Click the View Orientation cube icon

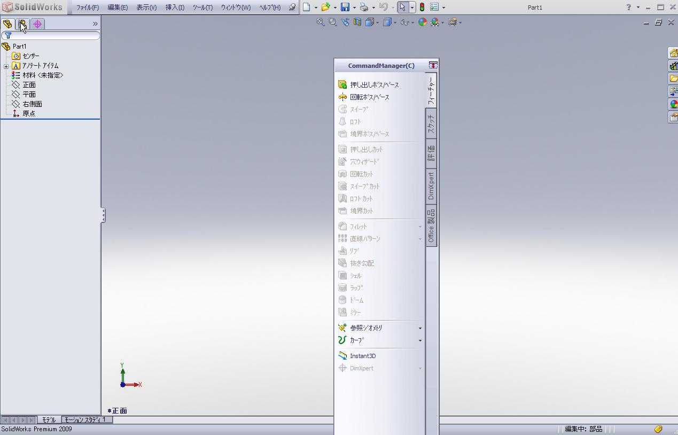[x=370, y=22]
